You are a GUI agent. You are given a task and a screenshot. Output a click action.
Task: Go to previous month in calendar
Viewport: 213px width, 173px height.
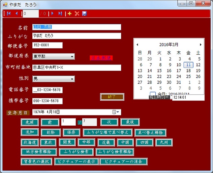pos(137,45)
